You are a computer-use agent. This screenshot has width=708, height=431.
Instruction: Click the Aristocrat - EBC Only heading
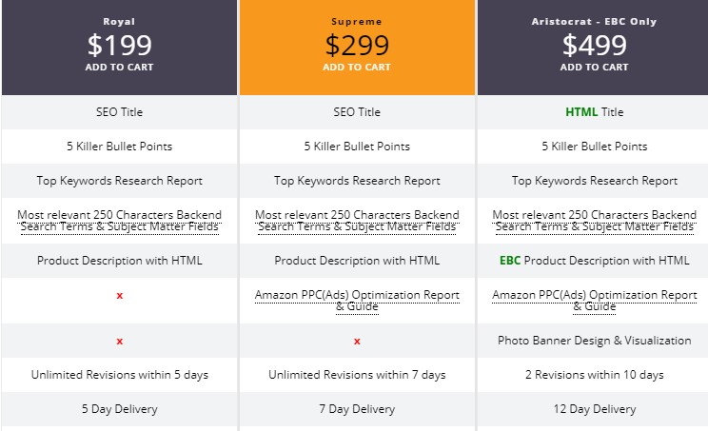pyautogui.click(x=594, y=21)
